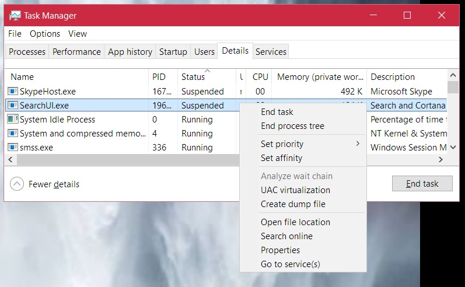Close the Task Manager window

point(442,15)
